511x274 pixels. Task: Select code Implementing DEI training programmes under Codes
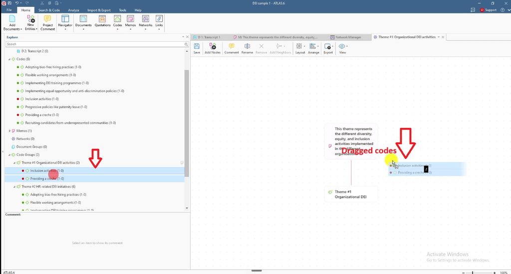57,83
